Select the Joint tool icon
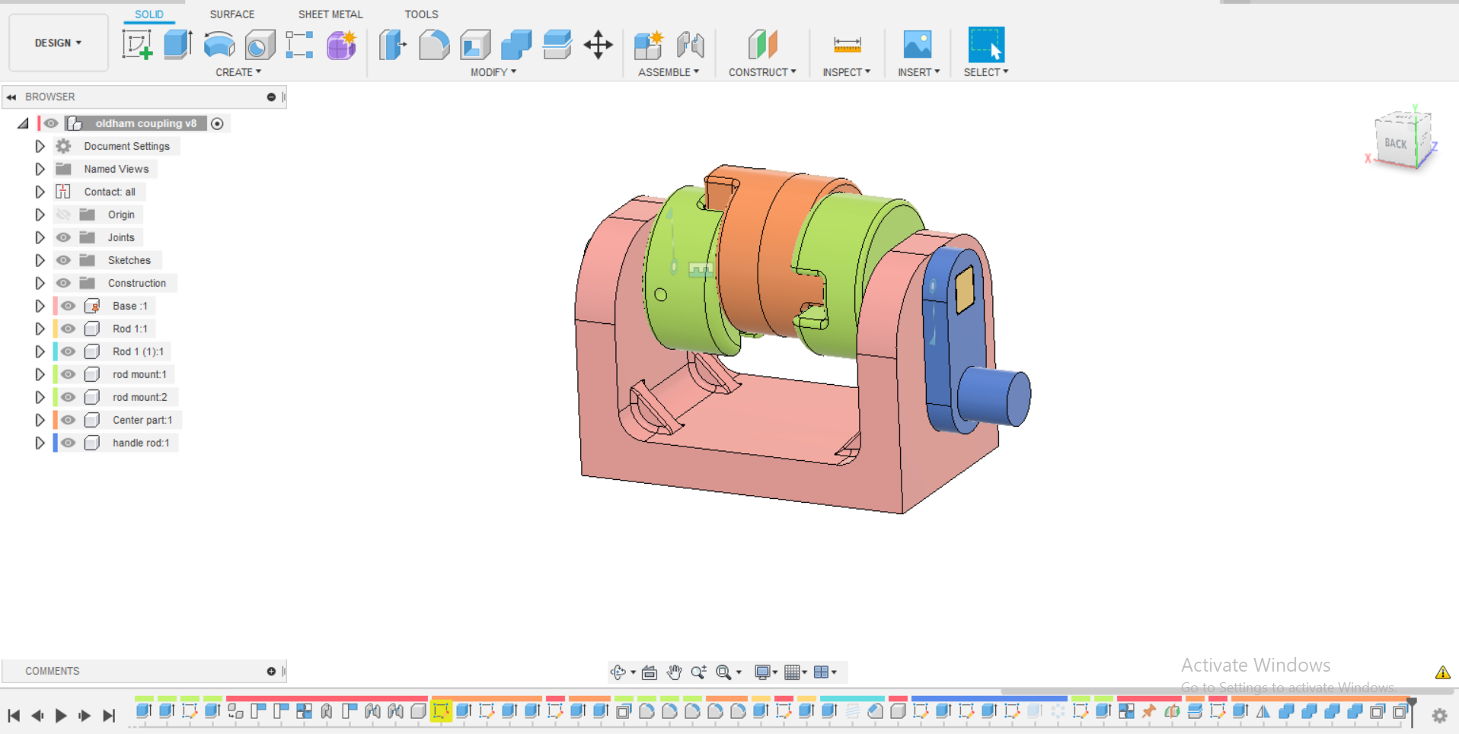Screen dimensions: 1459x734 [x=690, y=45]
